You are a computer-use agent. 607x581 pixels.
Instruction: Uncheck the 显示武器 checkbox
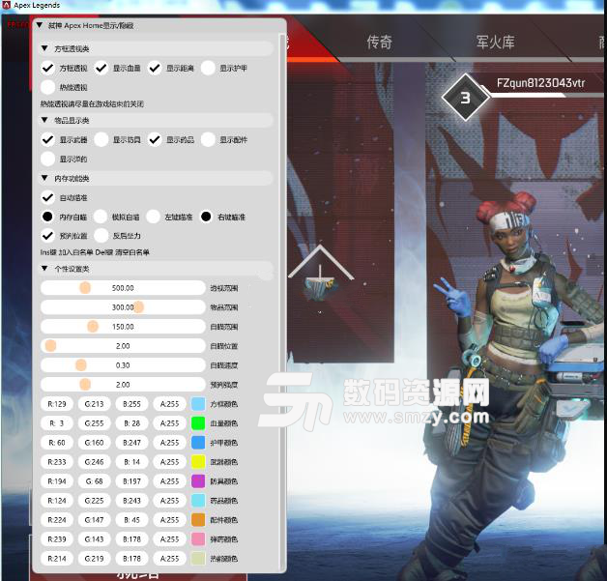click(x=47, y=139)
